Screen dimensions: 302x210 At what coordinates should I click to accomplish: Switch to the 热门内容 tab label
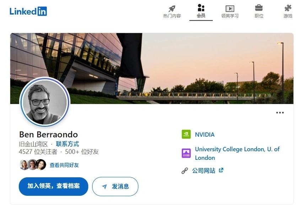172,16
